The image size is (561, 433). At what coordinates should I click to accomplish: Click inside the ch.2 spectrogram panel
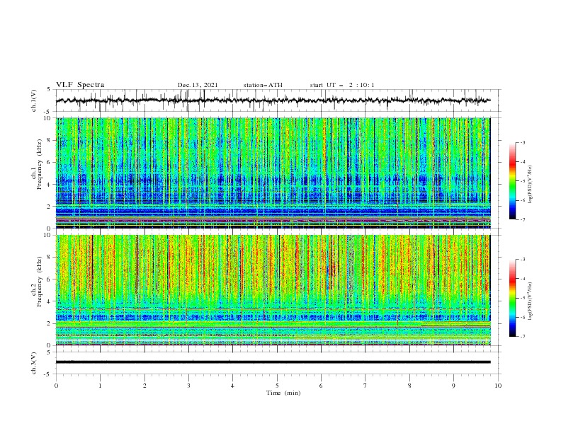point(273,290)
